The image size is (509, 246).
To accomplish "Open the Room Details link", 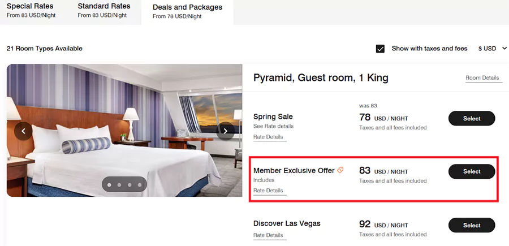I will point(482,78).
